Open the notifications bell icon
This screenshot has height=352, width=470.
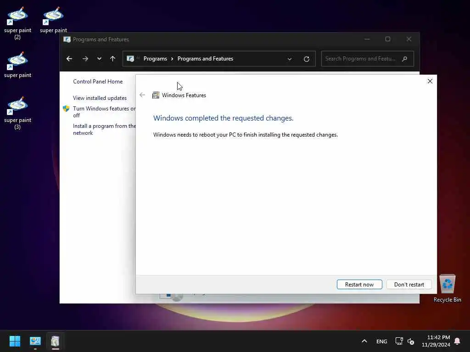(x=457, y=341)
